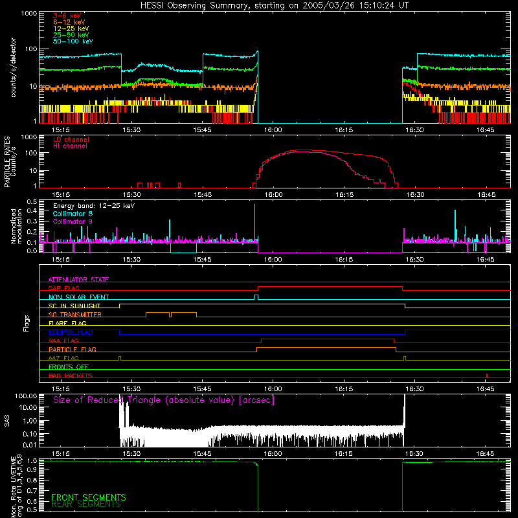The image size is (518, 518).
Task: Click the 16:45 time label under count-rate panel
Action: point(485,130)
